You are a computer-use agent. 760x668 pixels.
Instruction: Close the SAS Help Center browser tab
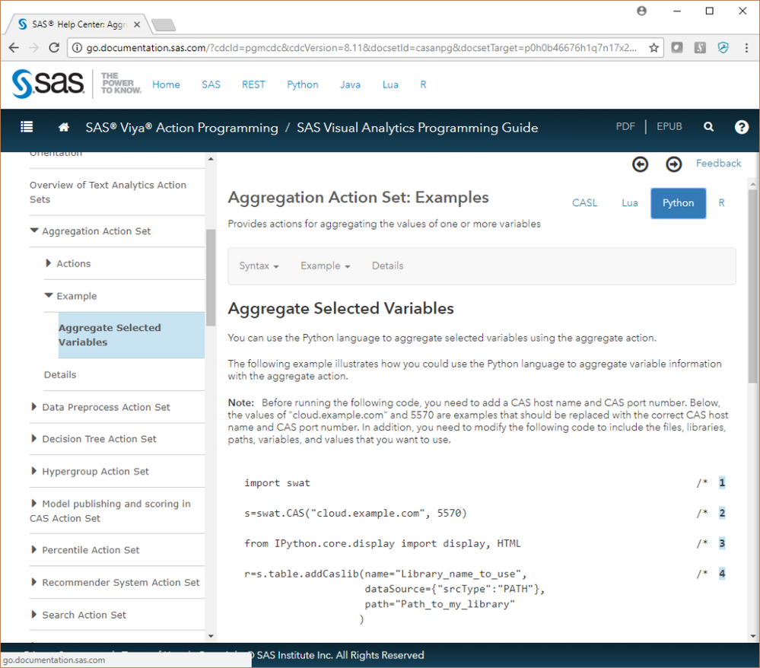(x=137, y=24)
